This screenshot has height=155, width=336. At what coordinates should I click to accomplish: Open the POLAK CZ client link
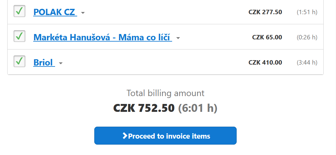point(54,12)
